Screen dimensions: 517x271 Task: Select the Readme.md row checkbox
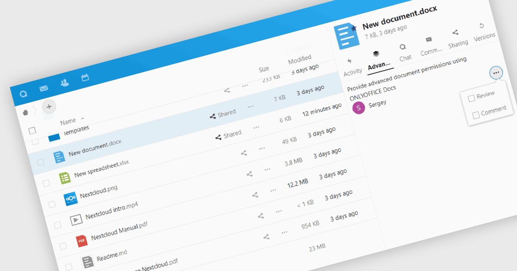click(69, 267)
